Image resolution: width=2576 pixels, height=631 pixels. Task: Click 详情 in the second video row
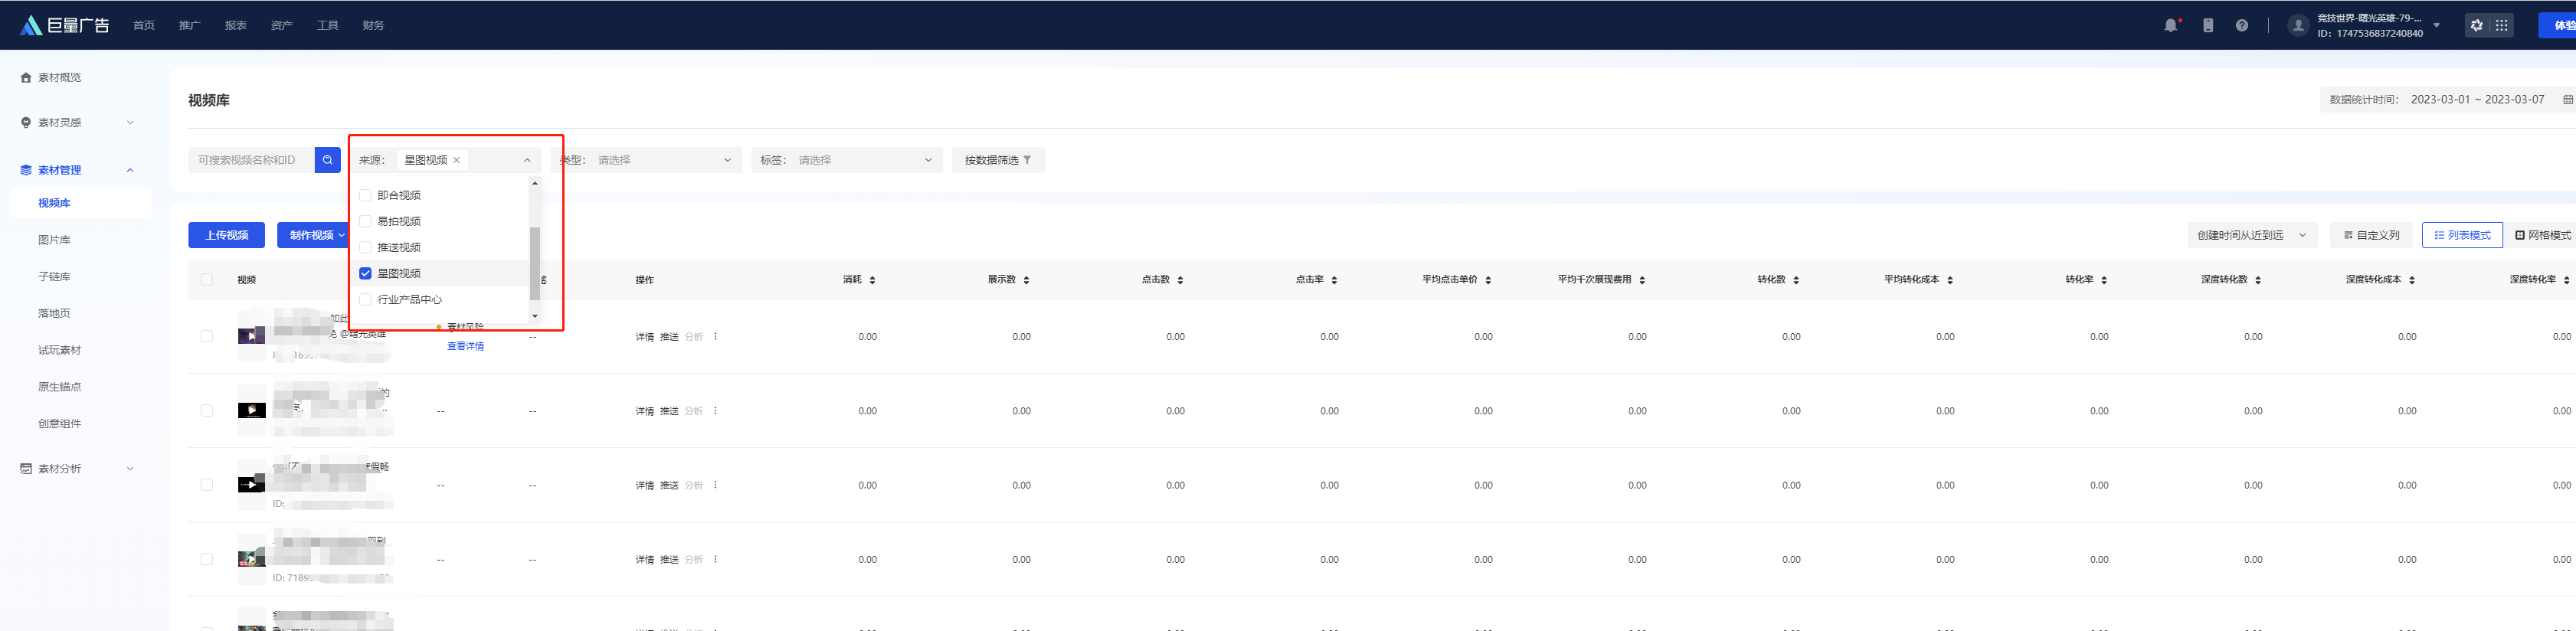(x=645, y=411)
